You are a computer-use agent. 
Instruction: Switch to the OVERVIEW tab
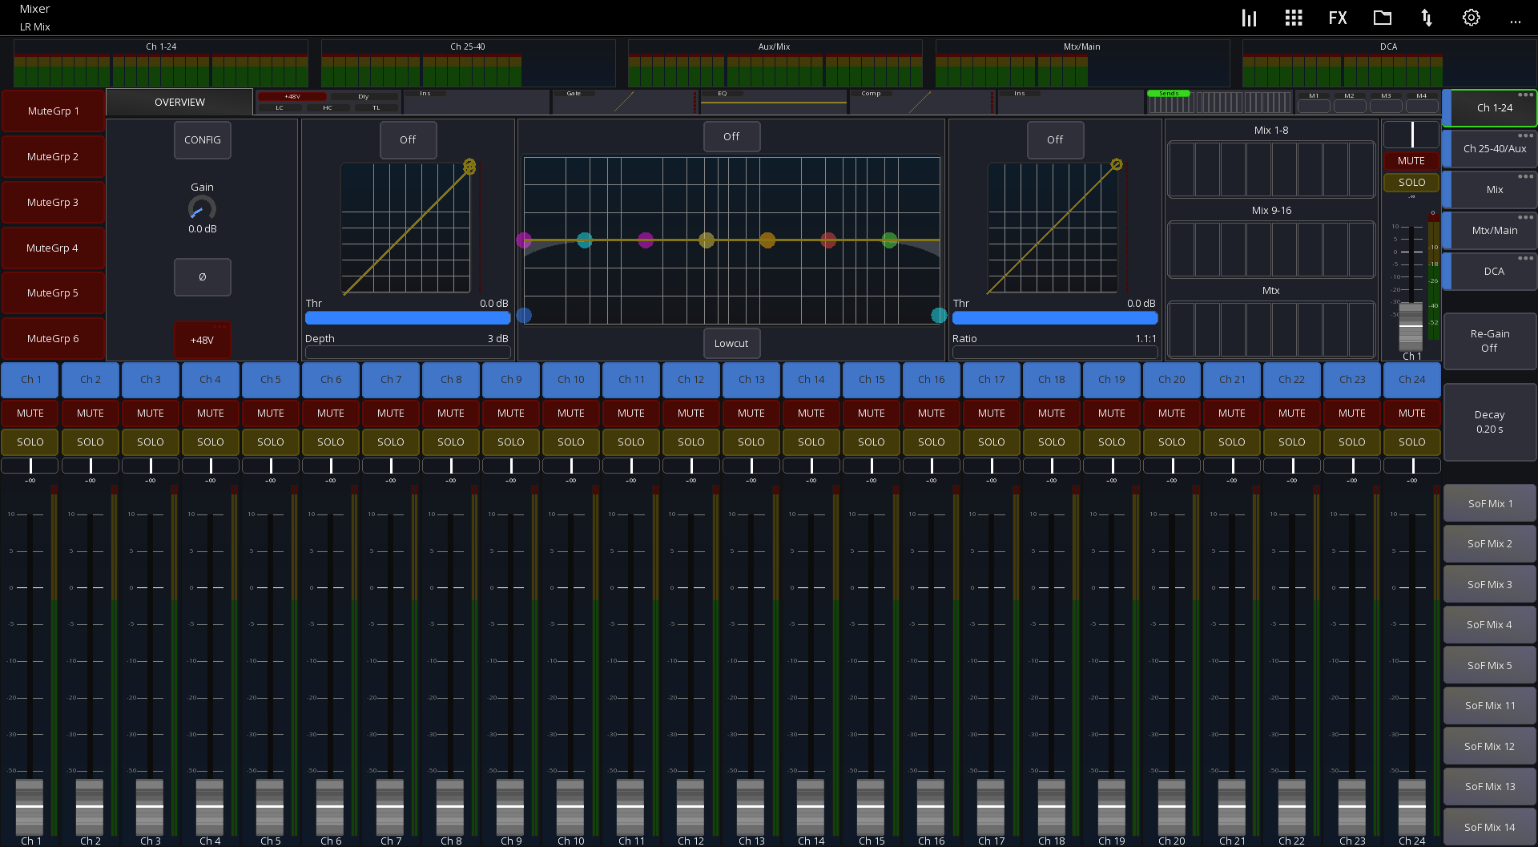pos(179,102)
